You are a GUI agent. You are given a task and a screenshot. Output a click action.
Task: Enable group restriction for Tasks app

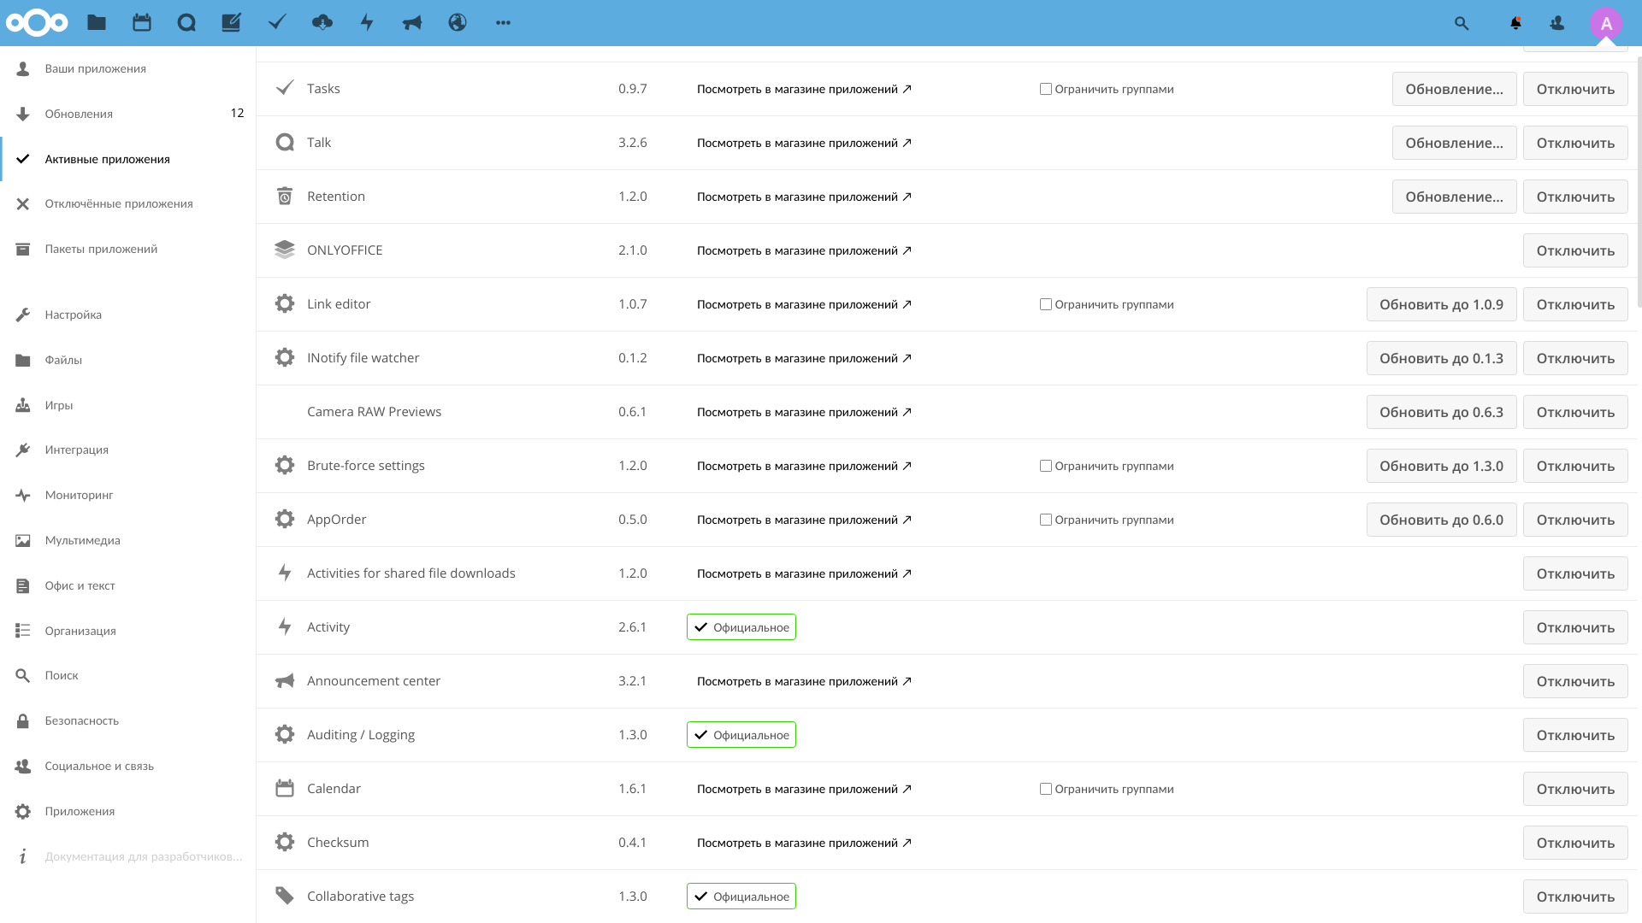click(1045, 89)
